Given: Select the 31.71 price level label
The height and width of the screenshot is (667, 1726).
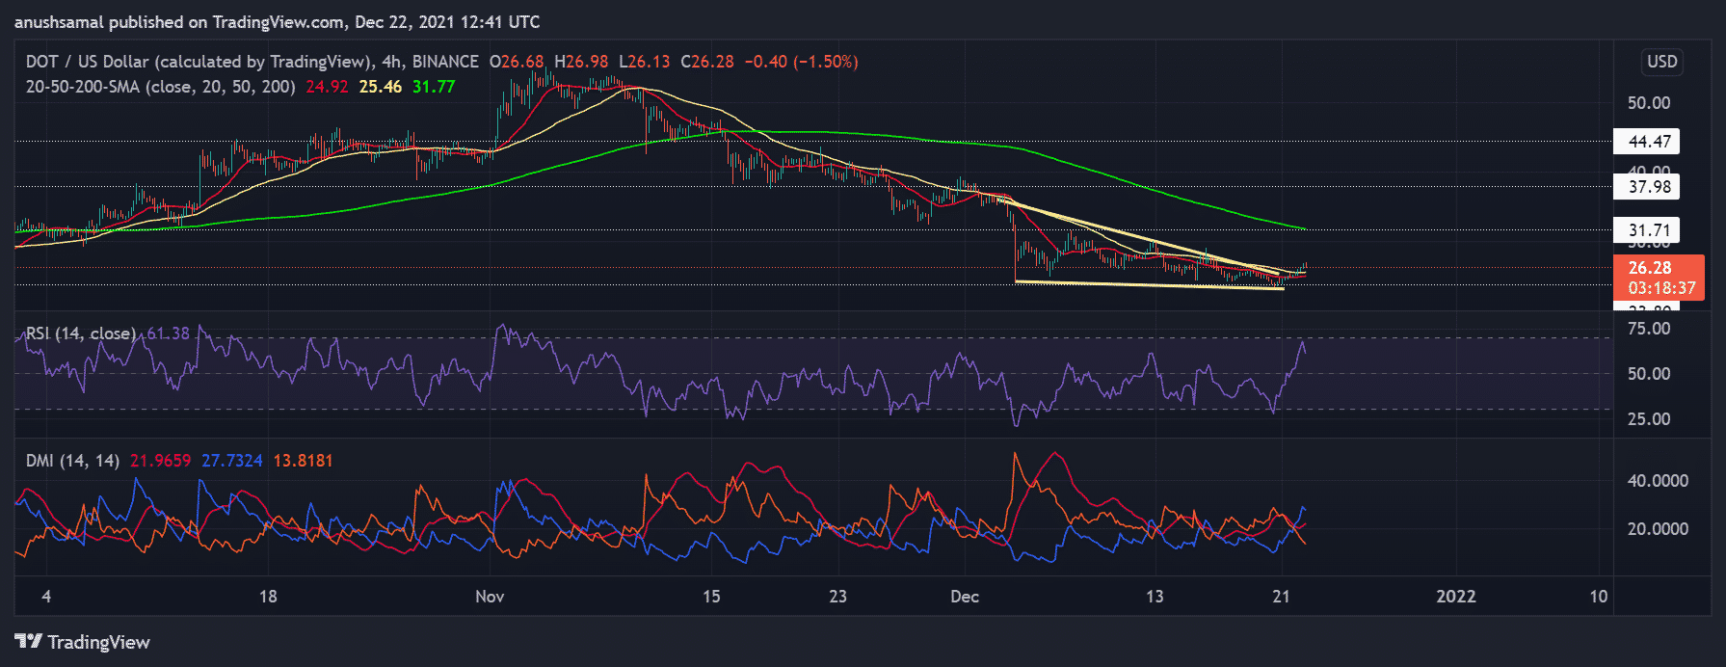Looking at the screenshot, I should click(1648, 230).
